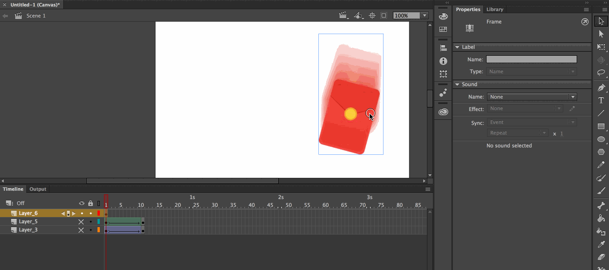This screenshot has height=270, width=609.
Task: Switch to the Library tab
Action: 495,9
